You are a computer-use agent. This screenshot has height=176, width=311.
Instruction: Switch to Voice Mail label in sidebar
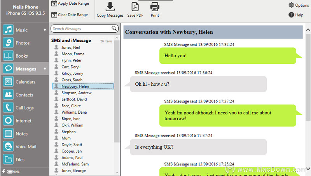(26, 146)
